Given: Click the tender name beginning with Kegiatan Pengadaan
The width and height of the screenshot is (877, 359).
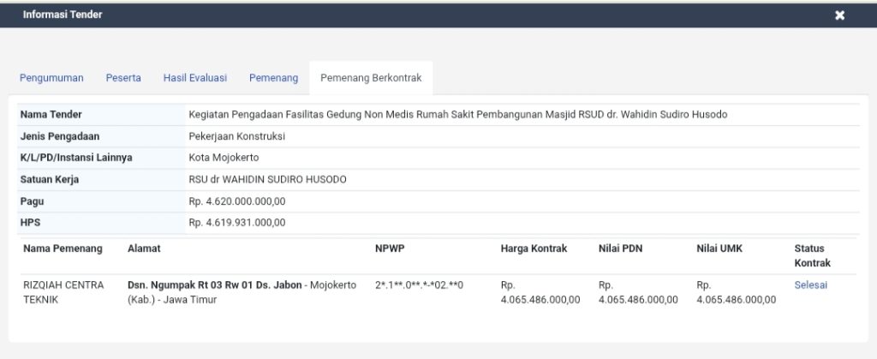Looking at the screenshot, I should pos(457,115).
